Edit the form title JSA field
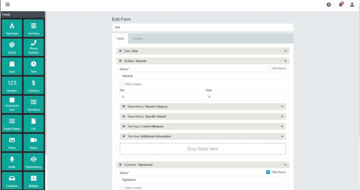The height and width of the screenshot is (190, 360). click(203, 27)
